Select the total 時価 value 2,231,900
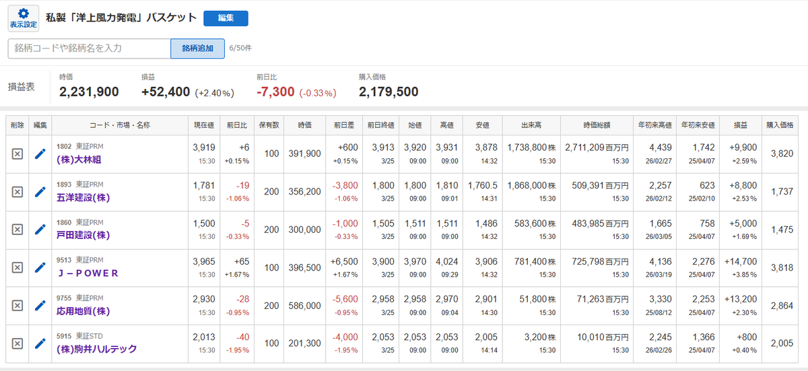This screenshot has height=371, width=808. [89, 92]
